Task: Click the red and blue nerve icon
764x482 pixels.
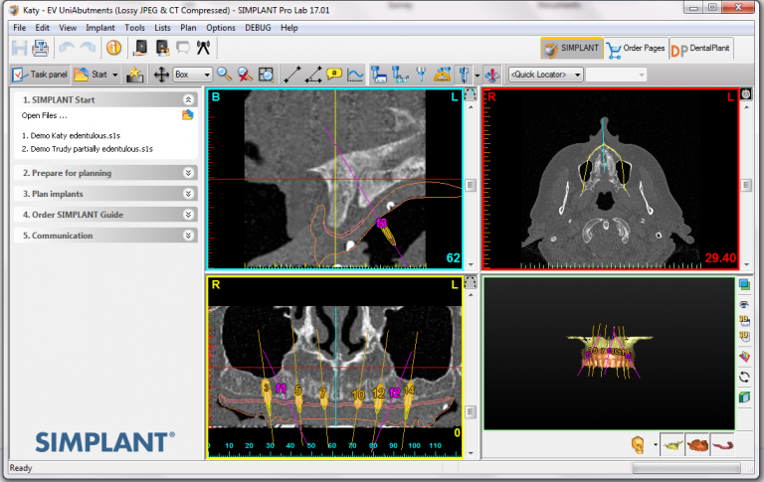Action: (492, 75)
